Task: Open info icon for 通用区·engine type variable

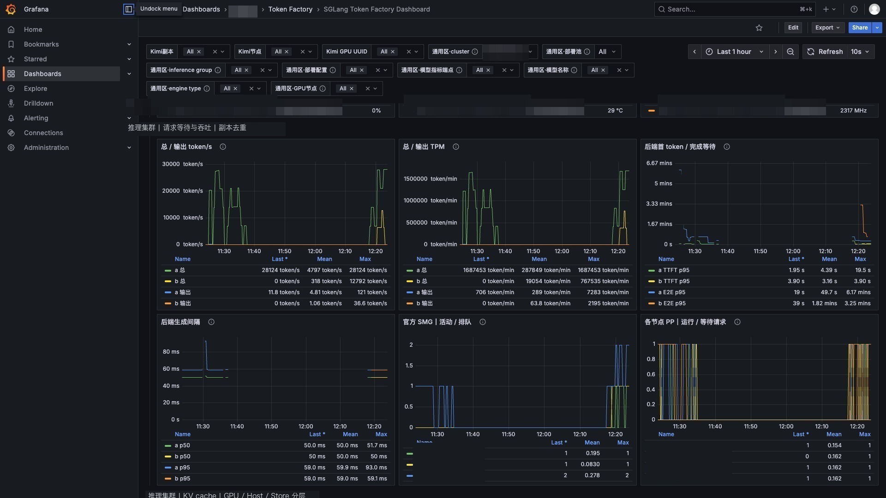Action: click(207, 89)
